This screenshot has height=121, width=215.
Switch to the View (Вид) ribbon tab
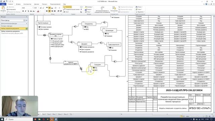[64, 4]
